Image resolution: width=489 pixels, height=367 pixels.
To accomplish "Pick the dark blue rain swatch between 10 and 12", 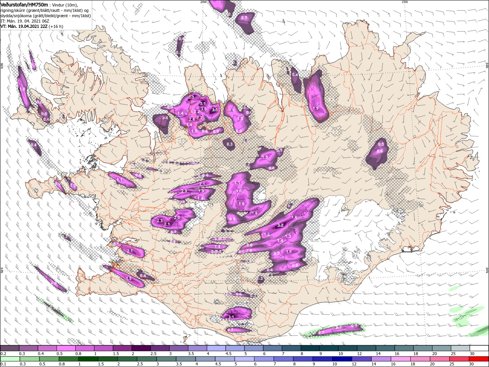I will pos(341,359).
